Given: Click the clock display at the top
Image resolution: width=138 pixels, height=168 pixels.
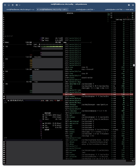Looking at the screenshot, I should click(x=70, y=13).
